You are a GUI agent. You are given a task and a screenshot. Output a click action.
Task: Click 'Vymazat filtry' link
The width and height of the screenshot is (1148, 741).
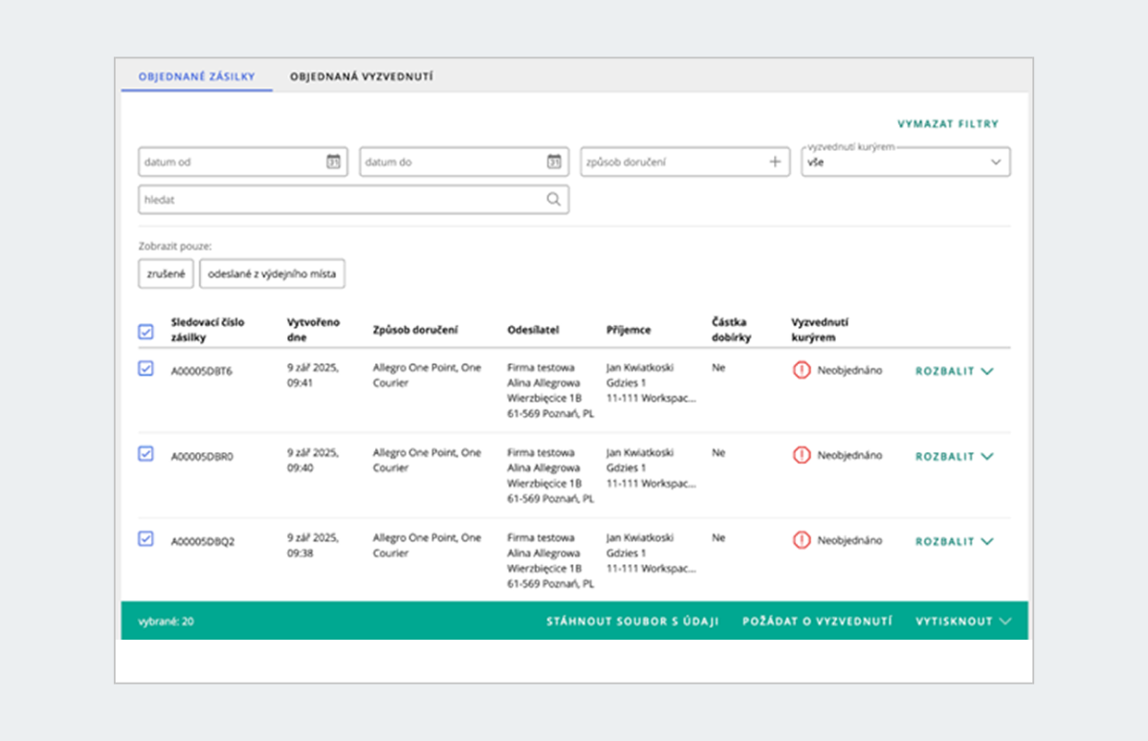click(947, 124)
